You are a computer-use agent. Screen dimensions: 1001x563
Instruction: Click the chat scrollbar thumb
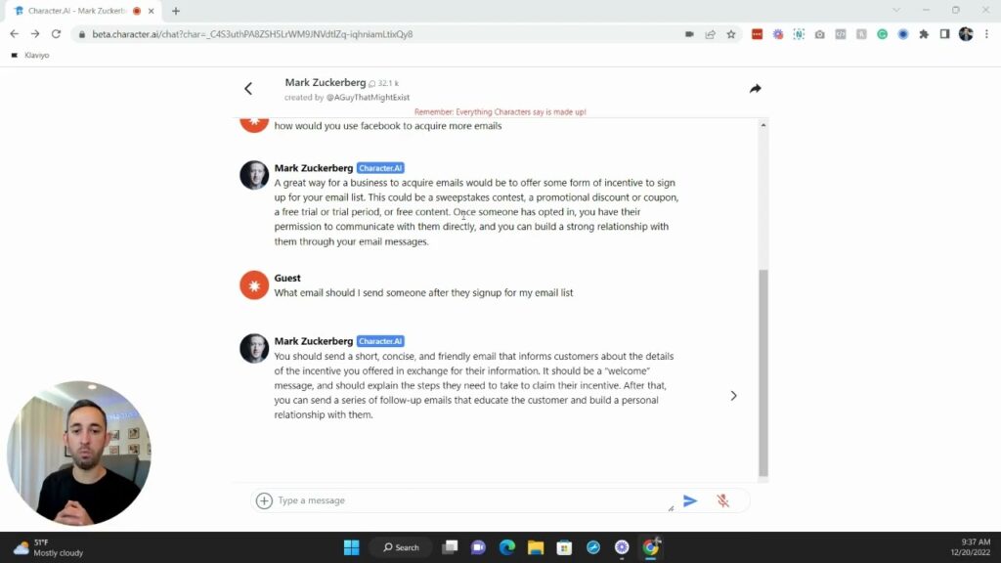762,372
